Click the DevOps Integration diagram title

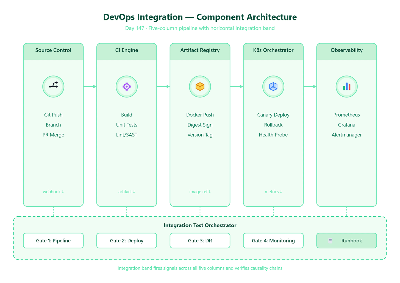coord(200,17)
